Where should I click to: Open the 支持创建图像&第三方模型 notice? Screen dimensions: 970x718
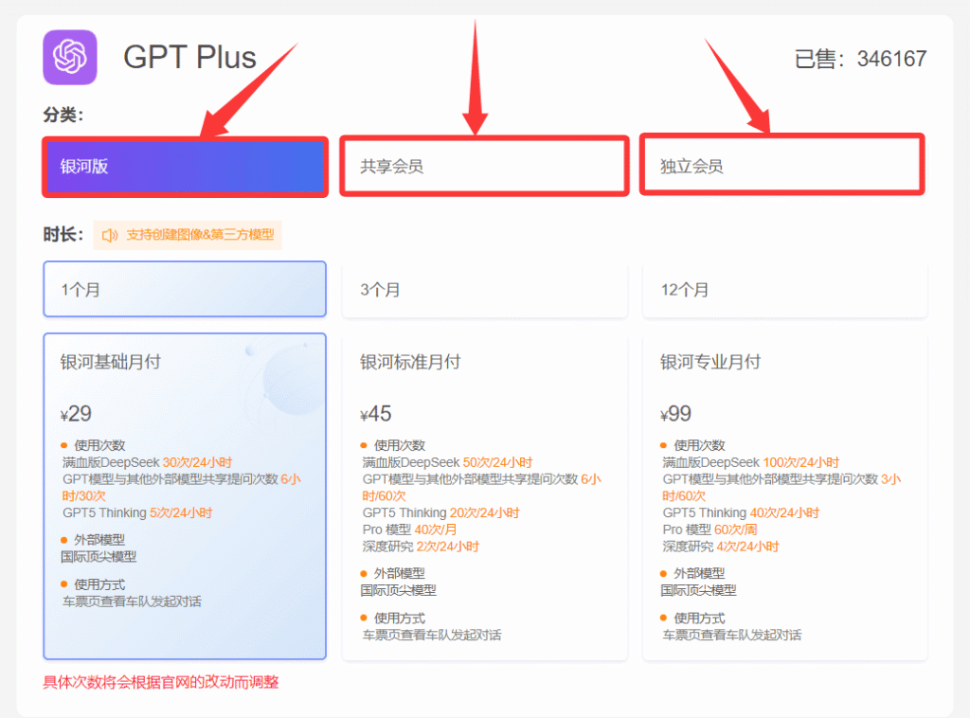click(x=199, y=235)
